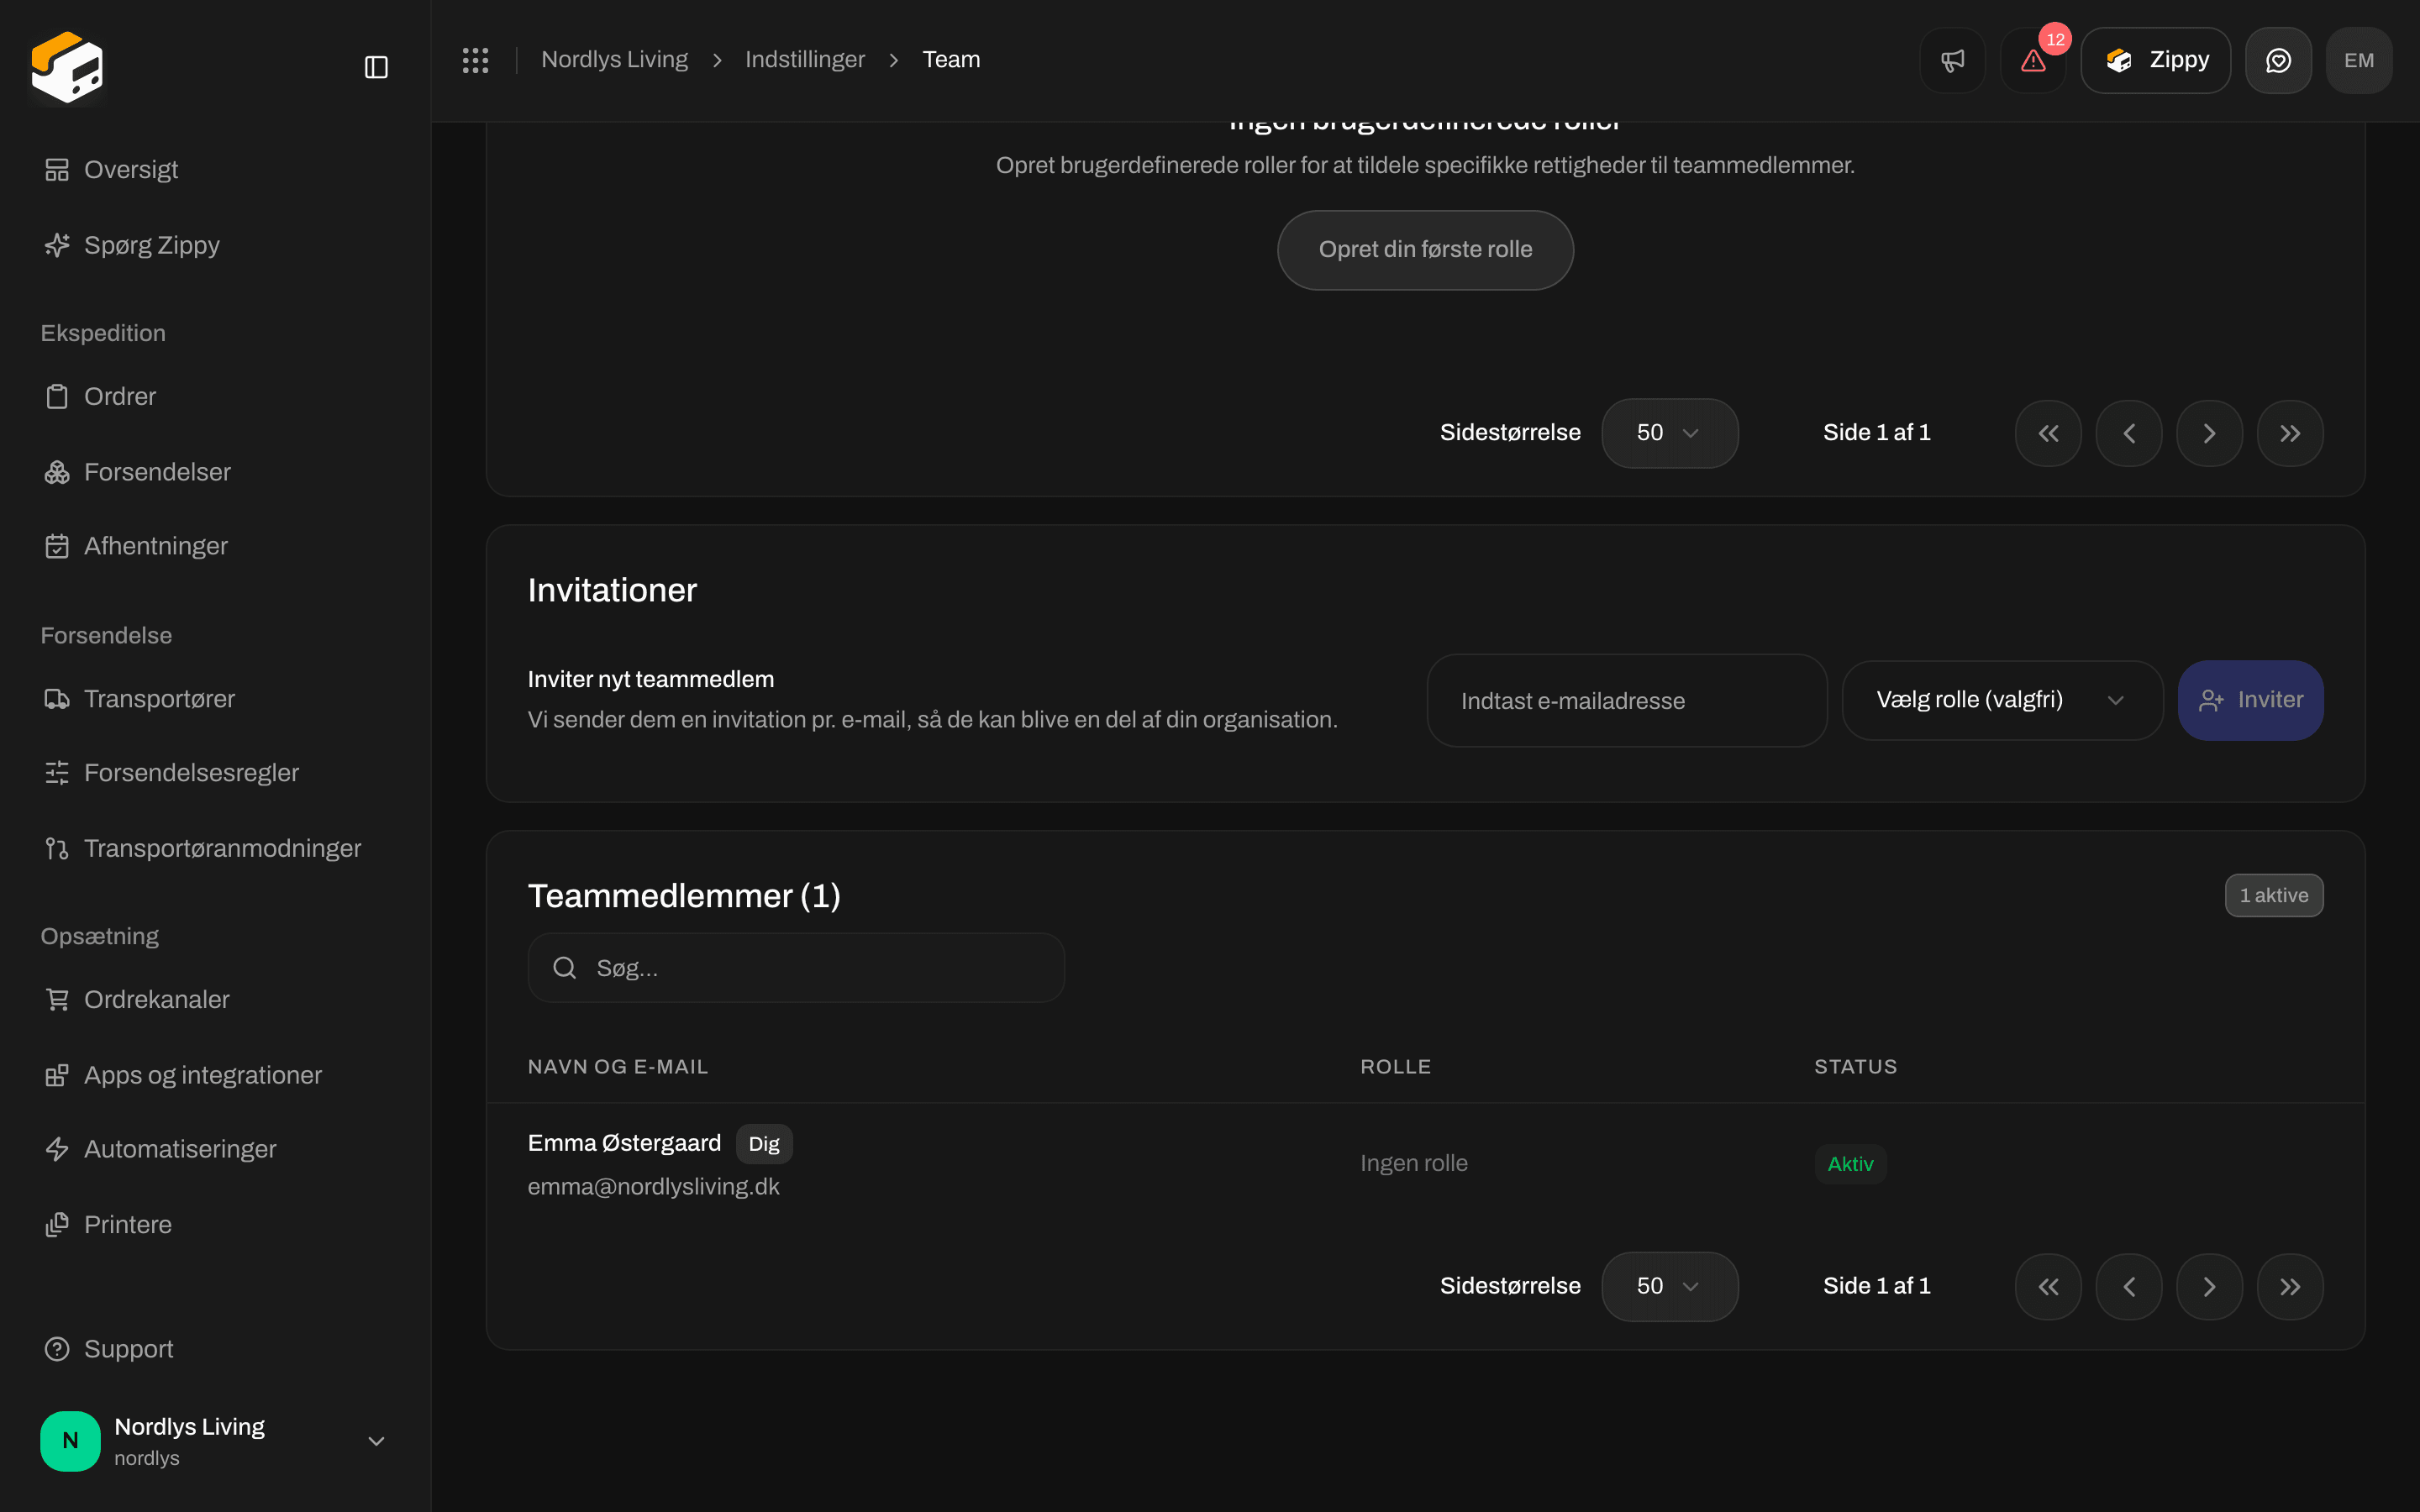Viewport: 2420px width, 1512px height.
Task: Open the EM user avatar menu
Action: pos(2359,60)
